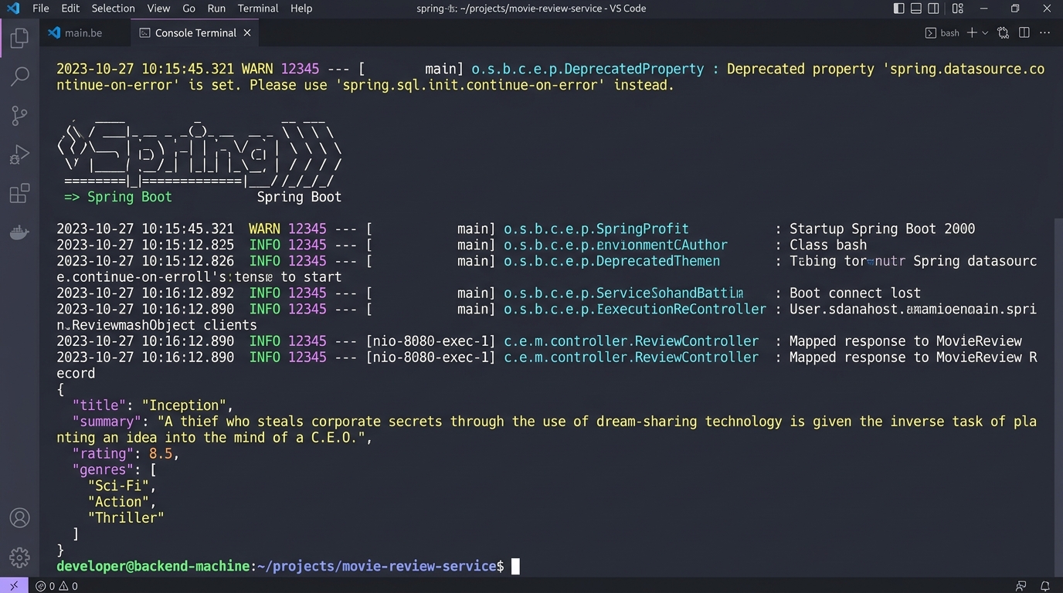The height and width of the screenshot is (593, 1063).
Task: Click the window title 'spring' text
Action: pos(430,8)
